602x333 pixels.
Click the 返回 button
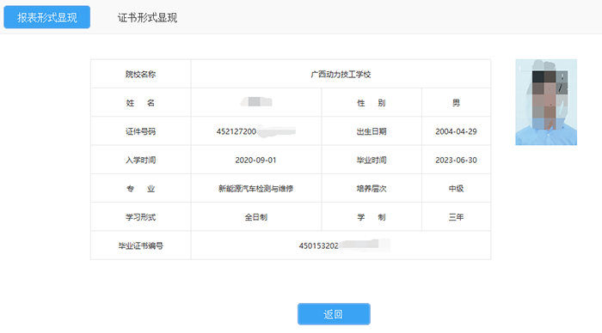tap(334, 314)
